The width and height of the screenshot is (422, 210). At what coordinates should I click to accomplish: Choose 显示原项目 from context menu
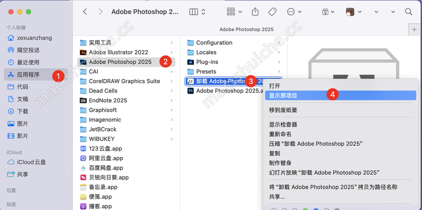[x=340, y=96]
